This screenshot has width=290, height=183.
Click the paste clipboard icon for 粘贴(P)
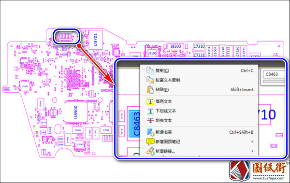point(150,90)
